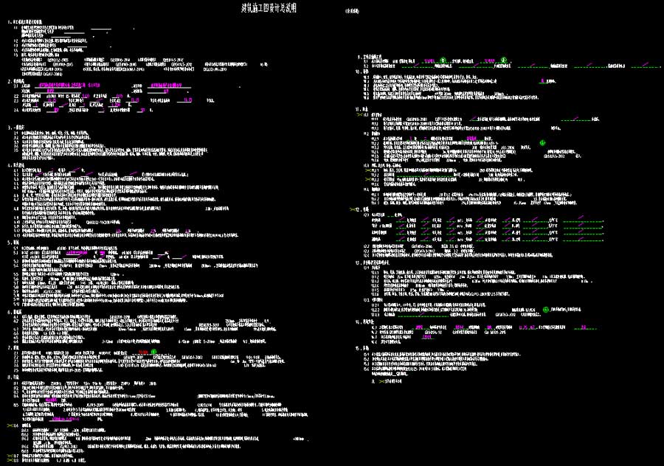
Task: Select the yellow marker next to item 8.6
Action: 11,425
